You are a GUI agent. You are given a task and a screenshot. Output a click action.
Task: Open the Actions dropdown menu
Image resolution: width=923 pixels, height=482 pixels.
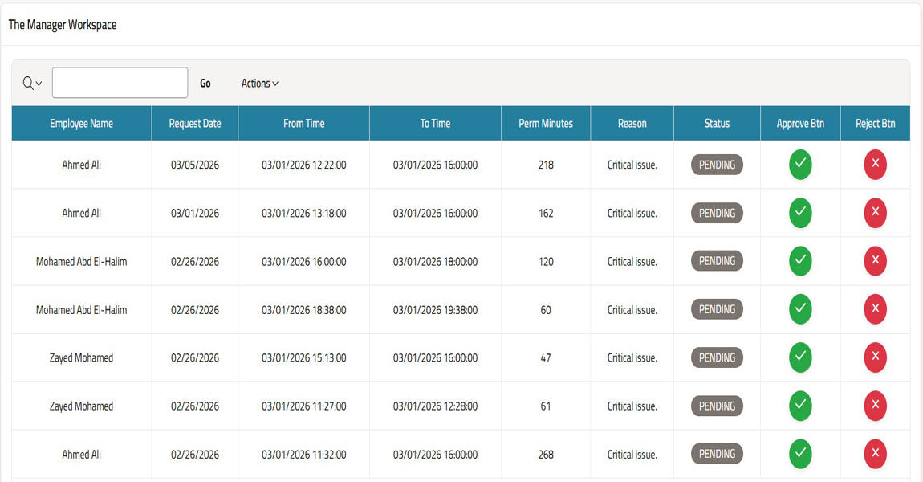tap(258, 83)
